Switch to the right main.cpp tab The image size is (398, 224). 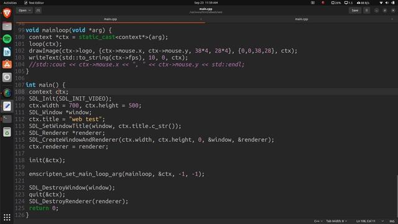coord(301,19)
